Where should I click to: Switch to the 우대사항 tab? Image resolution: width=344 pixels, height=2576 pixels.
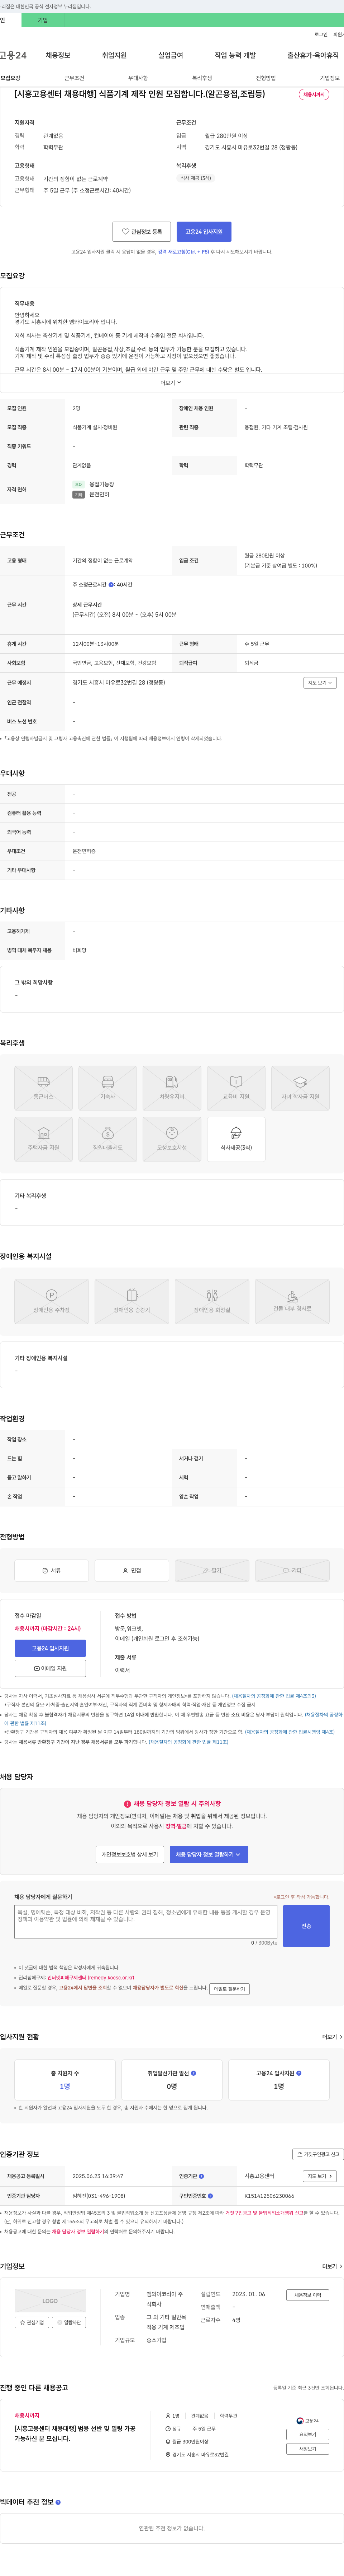pos(138,78)
